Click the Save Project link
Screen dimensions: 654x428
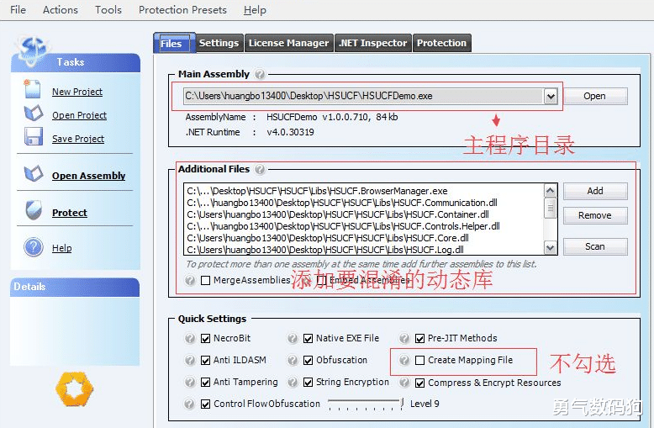point(78,139)
